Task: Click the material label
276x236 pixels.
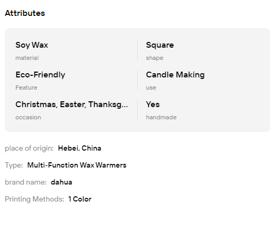Action: pyautogui.click(x=27, y=58)
